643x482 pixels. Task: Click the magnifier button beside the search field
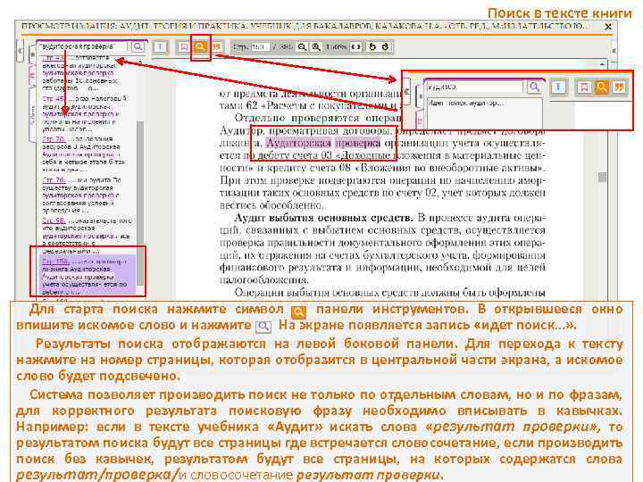pos(138,46)
